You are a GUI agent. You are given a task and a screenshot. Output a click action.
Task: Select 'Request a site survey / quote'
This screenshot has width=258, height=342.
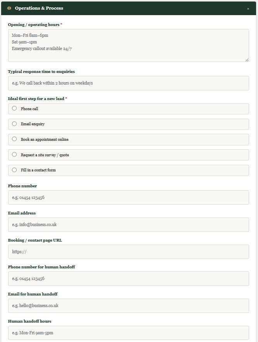click(14, 155)
